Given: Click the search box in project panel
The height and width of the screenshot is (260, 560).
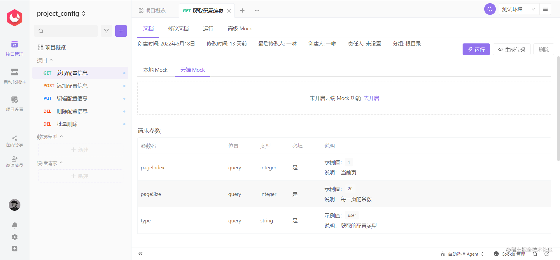Looking at the screenshot, I should [66, 31].
